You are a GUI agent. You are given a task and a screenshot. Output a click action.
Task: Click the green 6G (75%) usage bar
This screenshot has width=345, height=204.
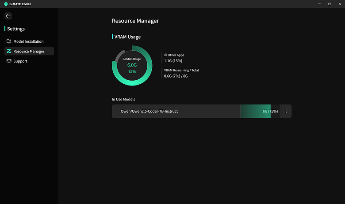[x=259, y=111]
